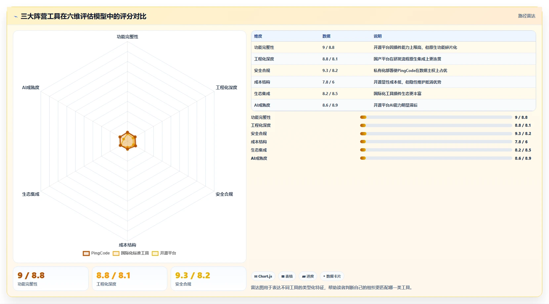Click description 国际化工具插件生态更丰富

click(x=398, y=94)
